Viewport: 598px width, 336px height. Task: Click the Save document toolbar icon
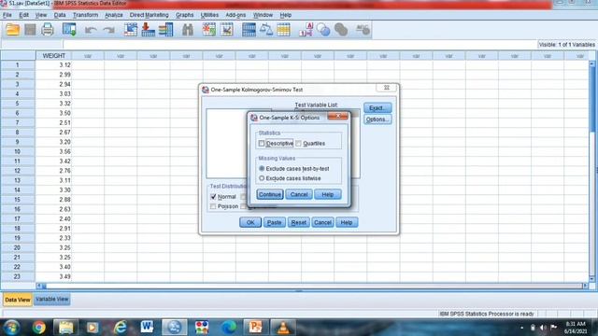click(30, 30)
